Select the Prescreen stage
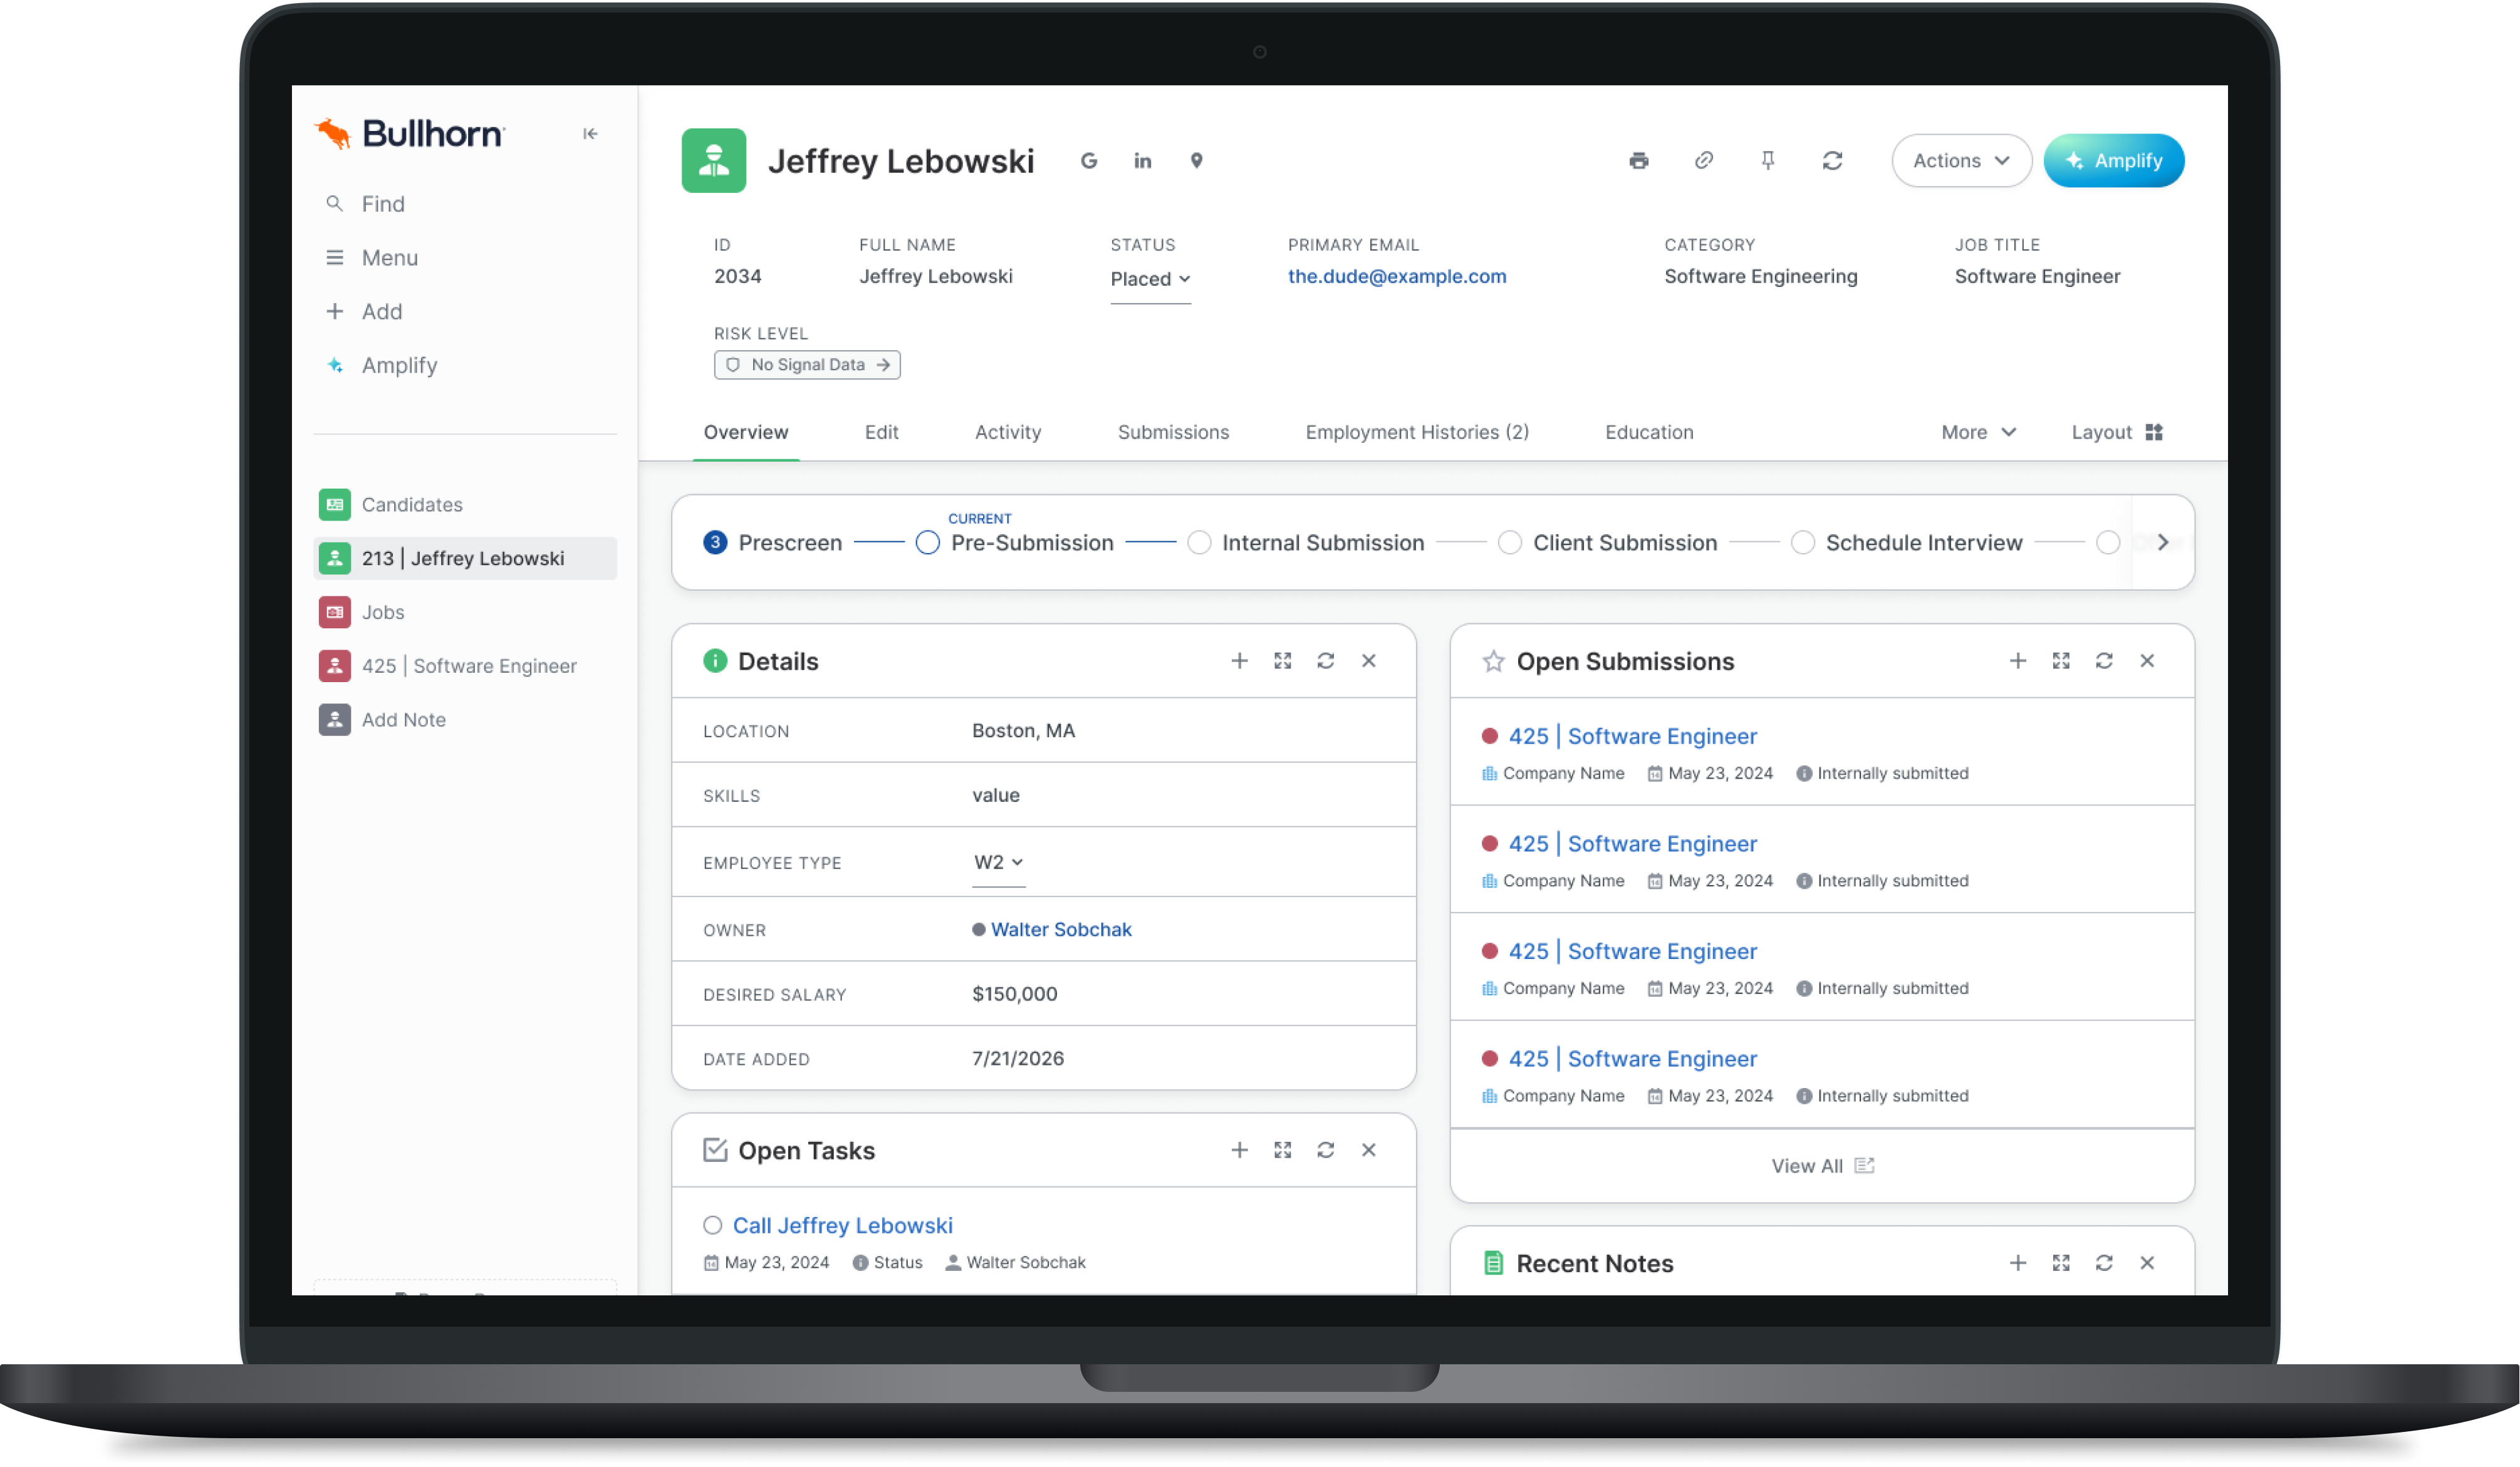 point(772,542)
